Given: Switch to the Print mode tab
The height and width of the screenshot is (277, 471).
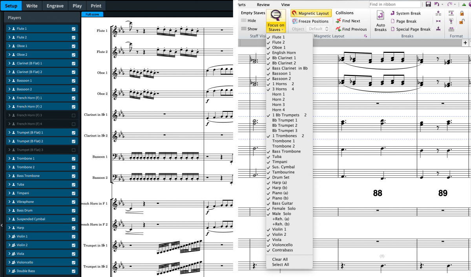Looking at the screenshot, I should point(96,6).
